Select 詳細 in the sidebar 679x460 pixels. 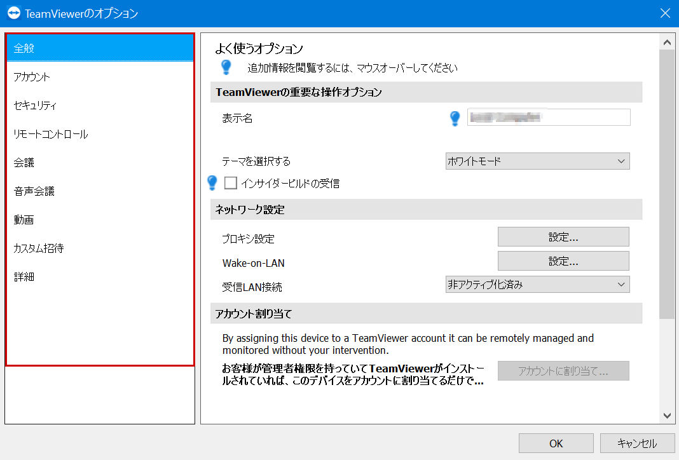tap(100, 276)
